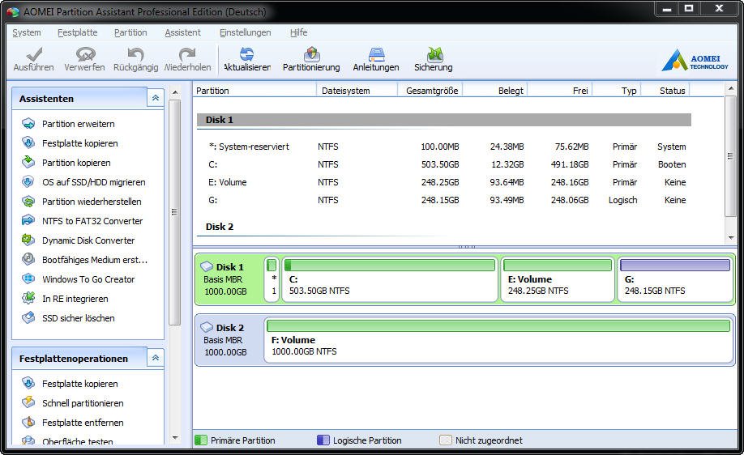Screen dimensions: 744x455
Task: Click the Disk 2 header in partition list
Action: click(x=444, y=227)
